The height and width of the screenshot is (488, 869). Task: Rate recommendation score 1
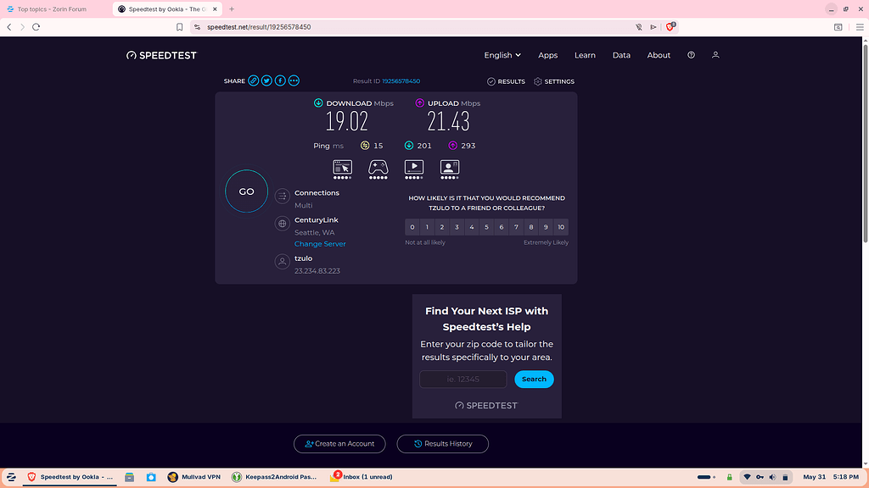tap(427, 227)
